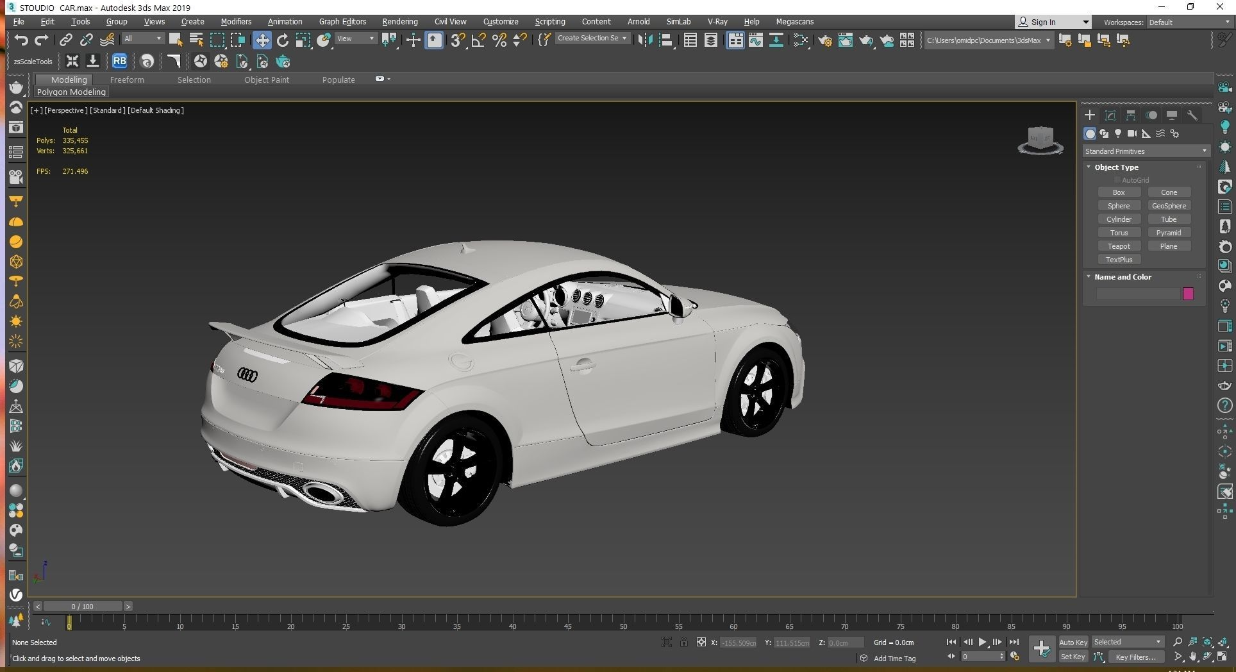Open the Selected key filter dropdown

(1128, 642)
